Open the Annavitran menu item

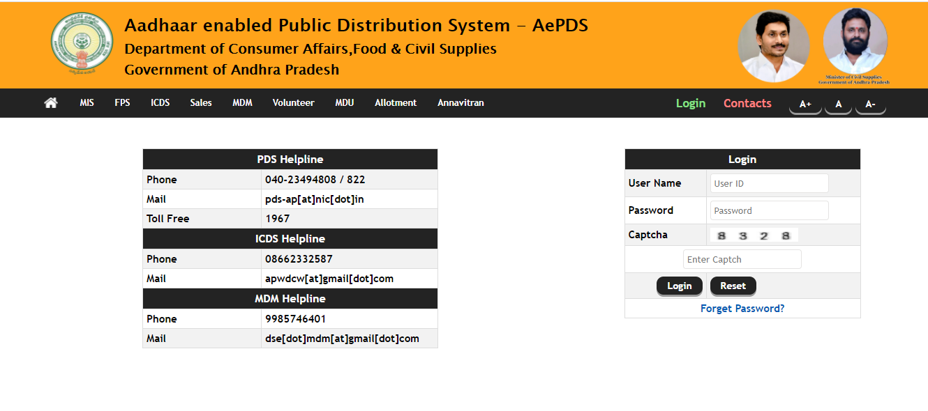click(461, 103)
